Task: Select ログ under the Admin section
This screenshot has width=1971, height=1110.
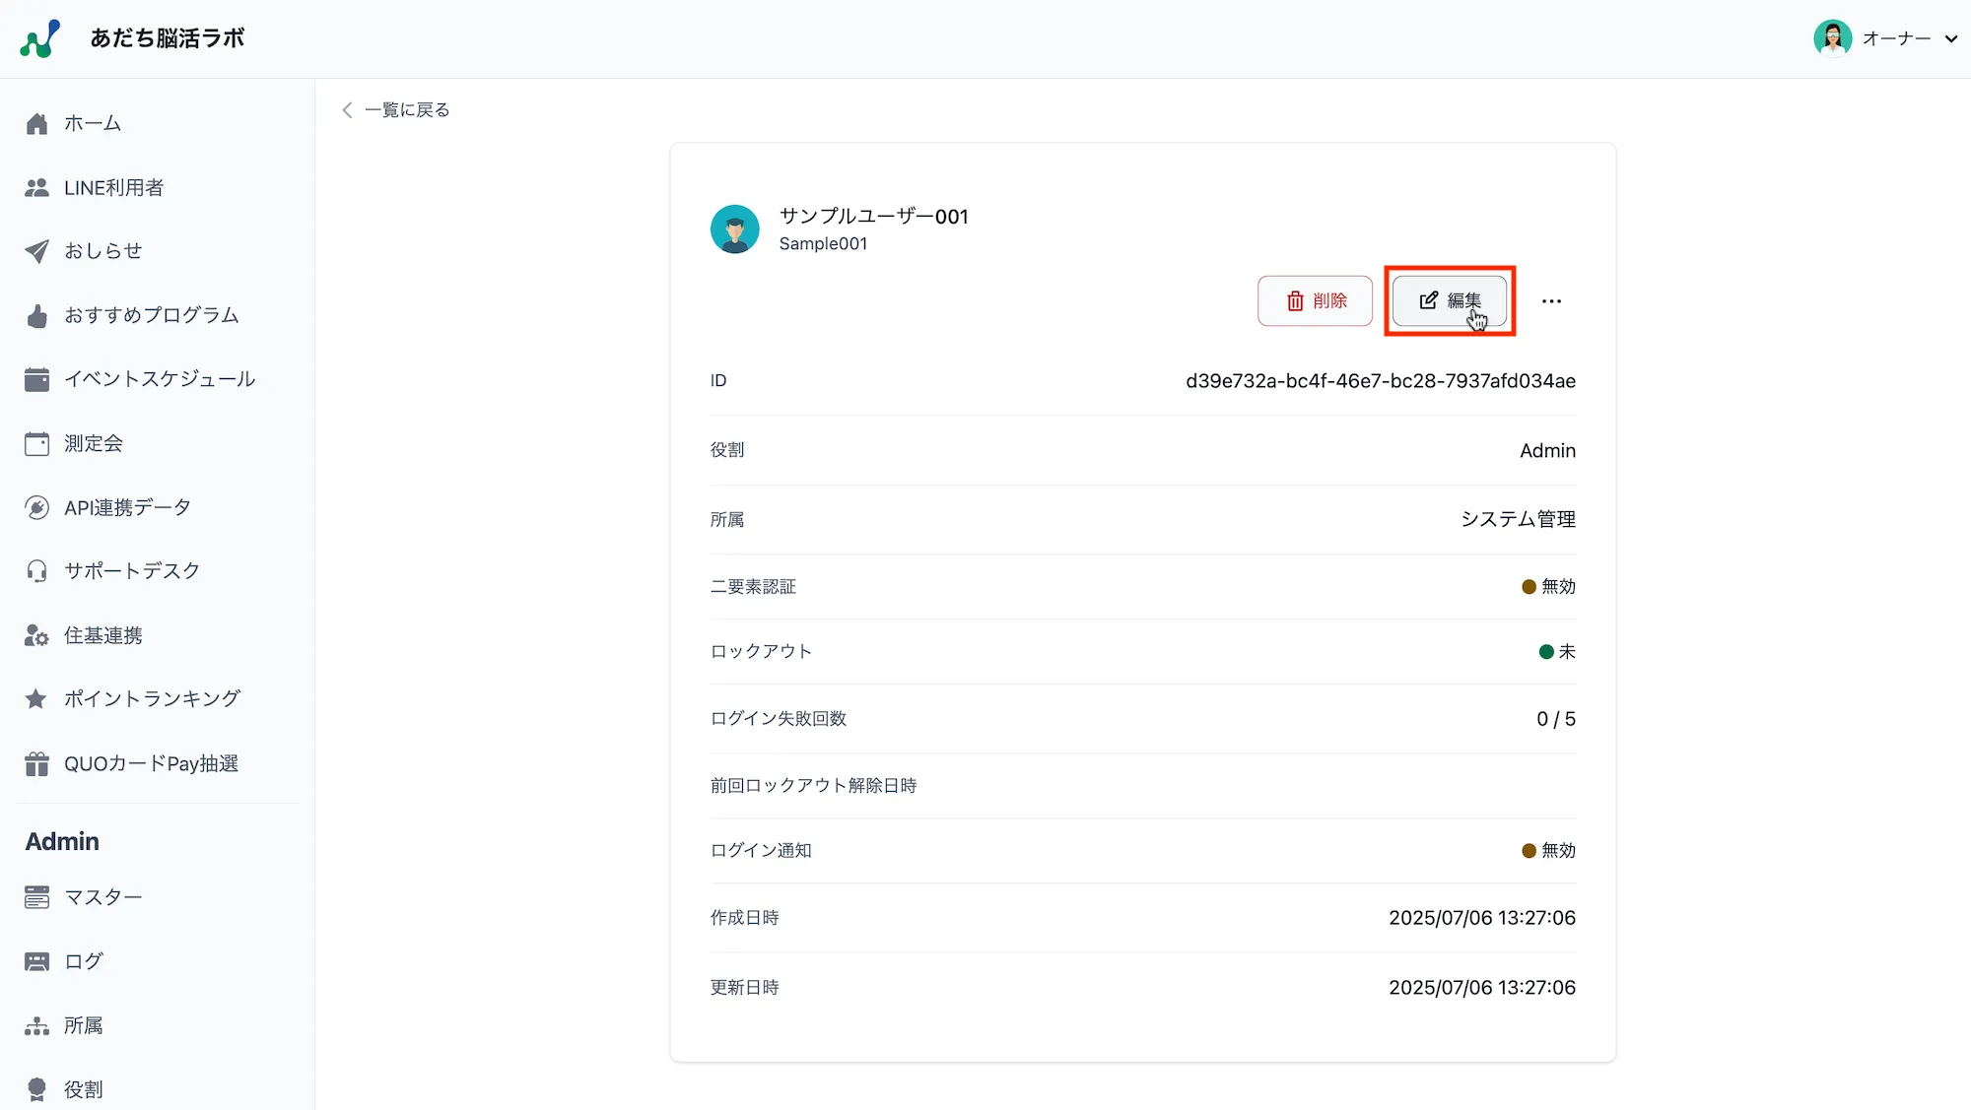Action: (81, 960)
